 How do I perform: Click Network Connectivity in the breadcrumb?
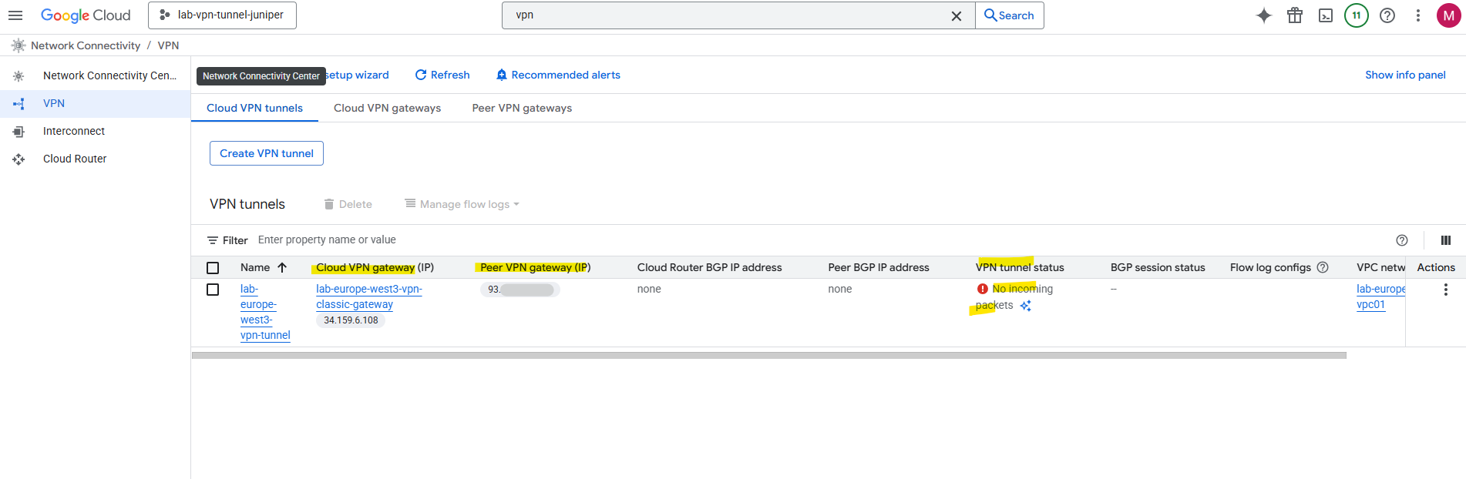click(x=86, y=45)
